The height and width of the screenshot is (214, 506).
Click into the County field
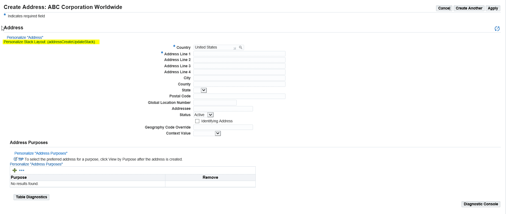(239, 84)
